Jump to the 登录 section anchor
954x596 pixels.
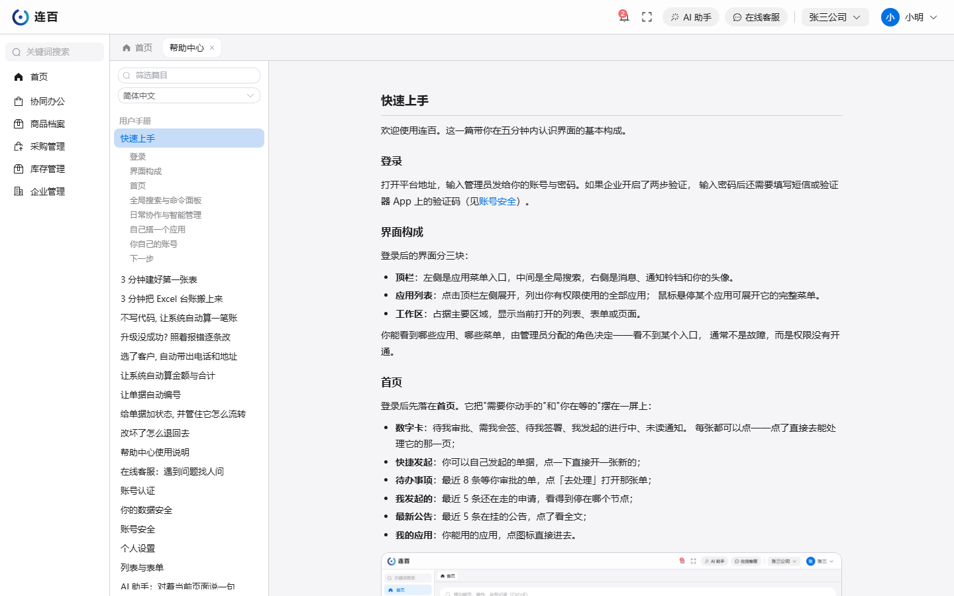pos(138,157)
